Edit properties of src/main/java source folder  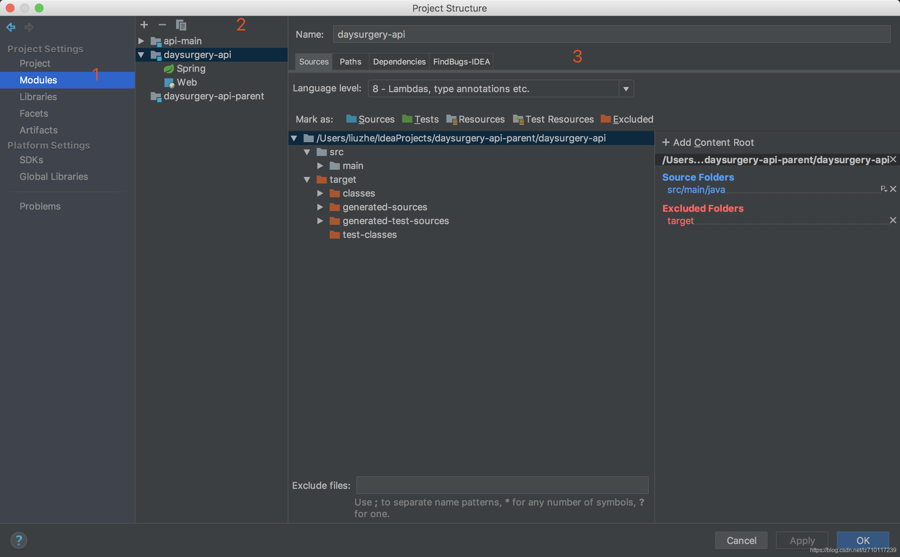click(883, 189)
